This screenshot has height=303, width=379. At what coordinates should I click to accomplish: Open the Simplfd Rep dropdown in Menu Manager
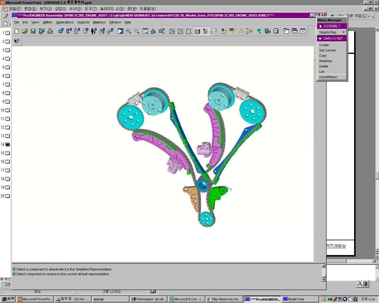tap(332, 32)
